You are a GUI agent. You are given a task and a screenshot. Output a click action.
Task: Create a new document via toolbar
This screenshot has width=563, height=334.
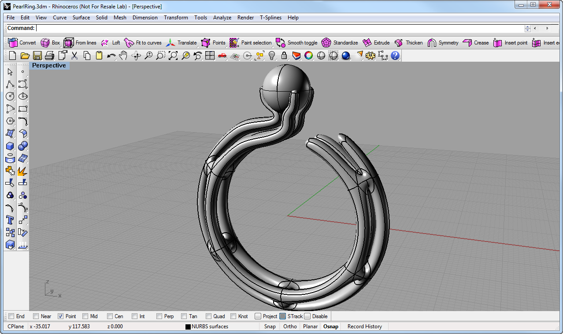(x=12, y=56)
